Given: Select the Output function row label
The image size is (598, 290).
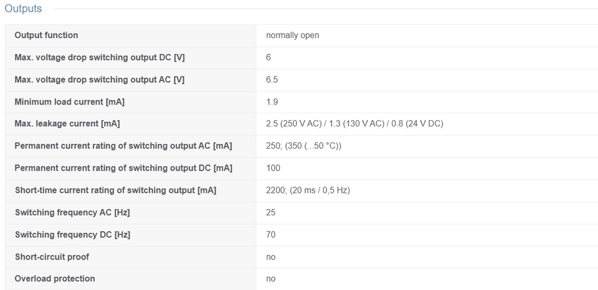Looking at the screenshot, I should [x=46, y=35].
